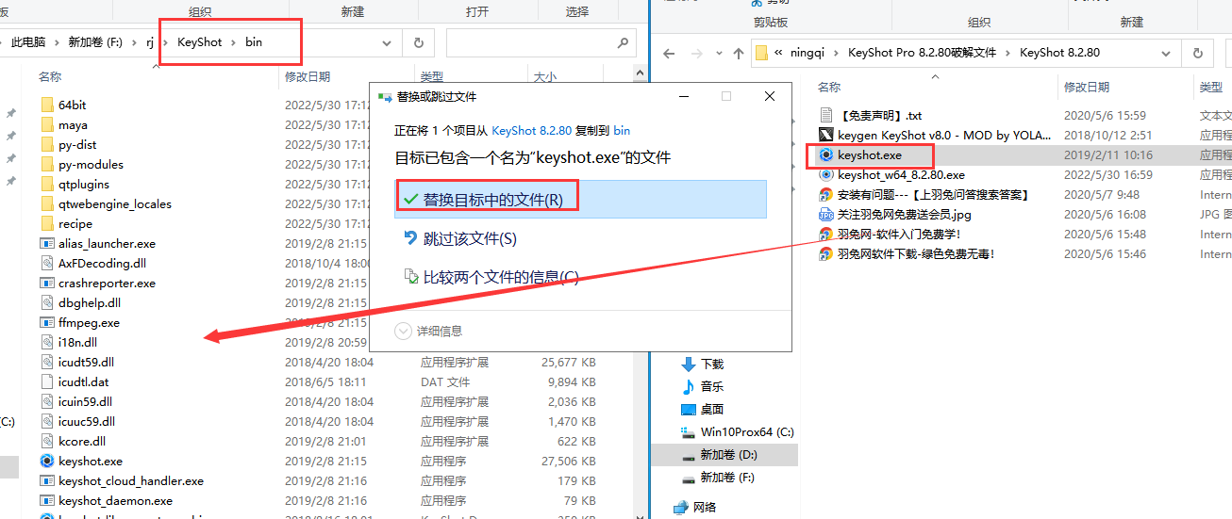Click the 27,506 KB size cell
Screen dimensions: 1232x519
click(x=570, y=461)
